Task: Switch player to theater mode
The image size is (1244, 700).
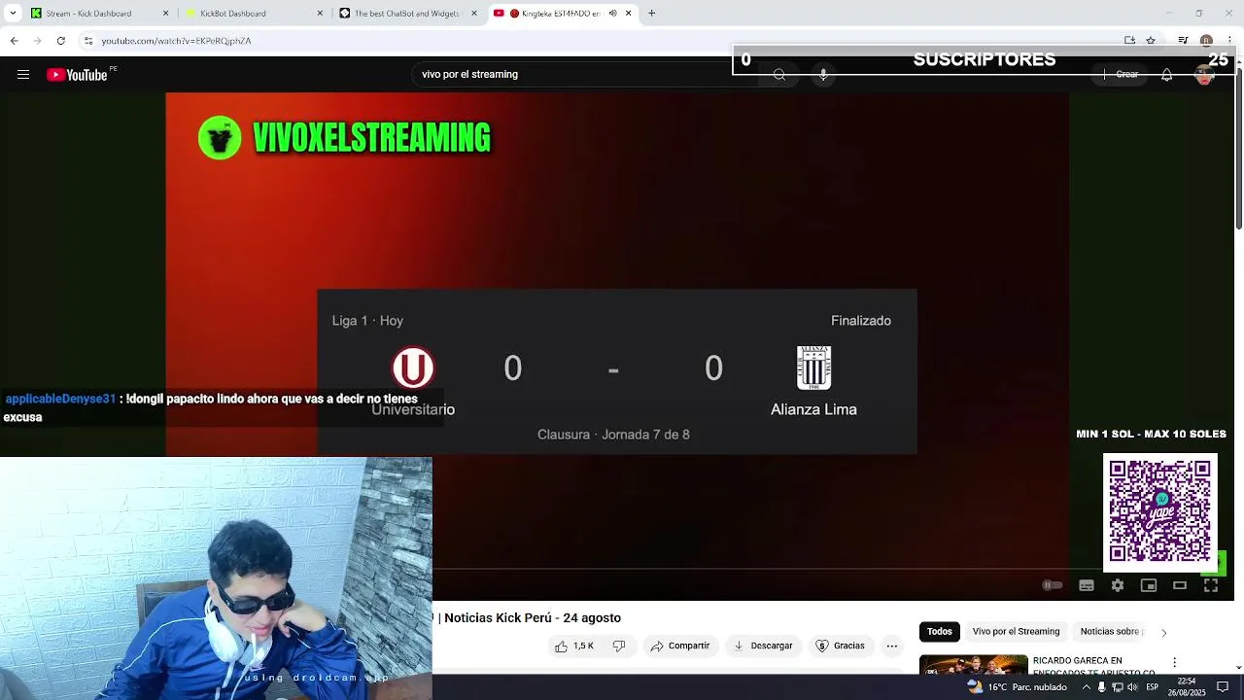Action: coord(1180,585)
